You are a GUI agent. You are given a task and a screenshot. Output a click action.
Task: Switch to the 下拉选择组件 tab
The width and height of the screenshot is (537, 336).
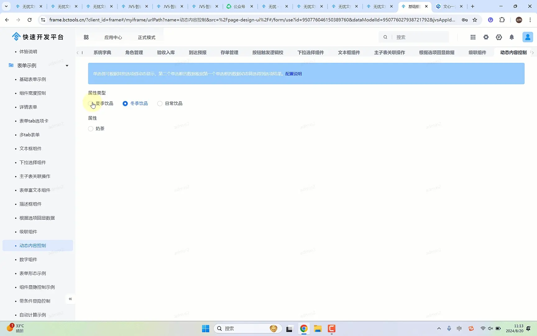click(x=310, y=53)
